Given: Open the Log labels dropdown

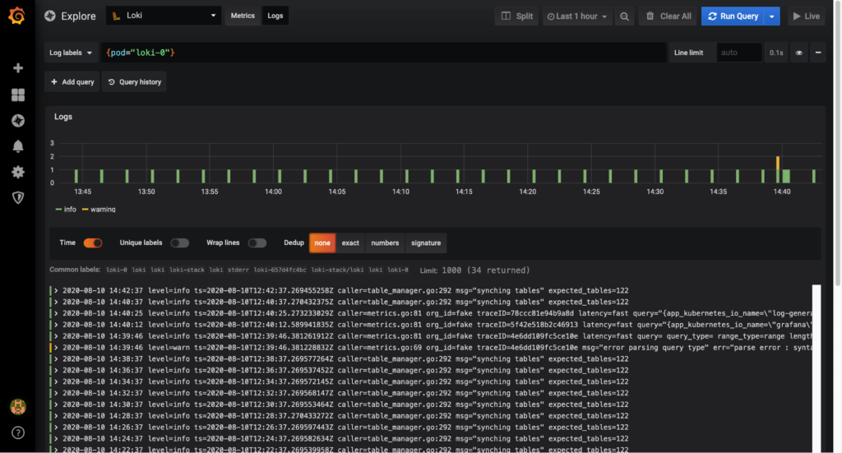Looking at the screenshot, I should (71, 53).
